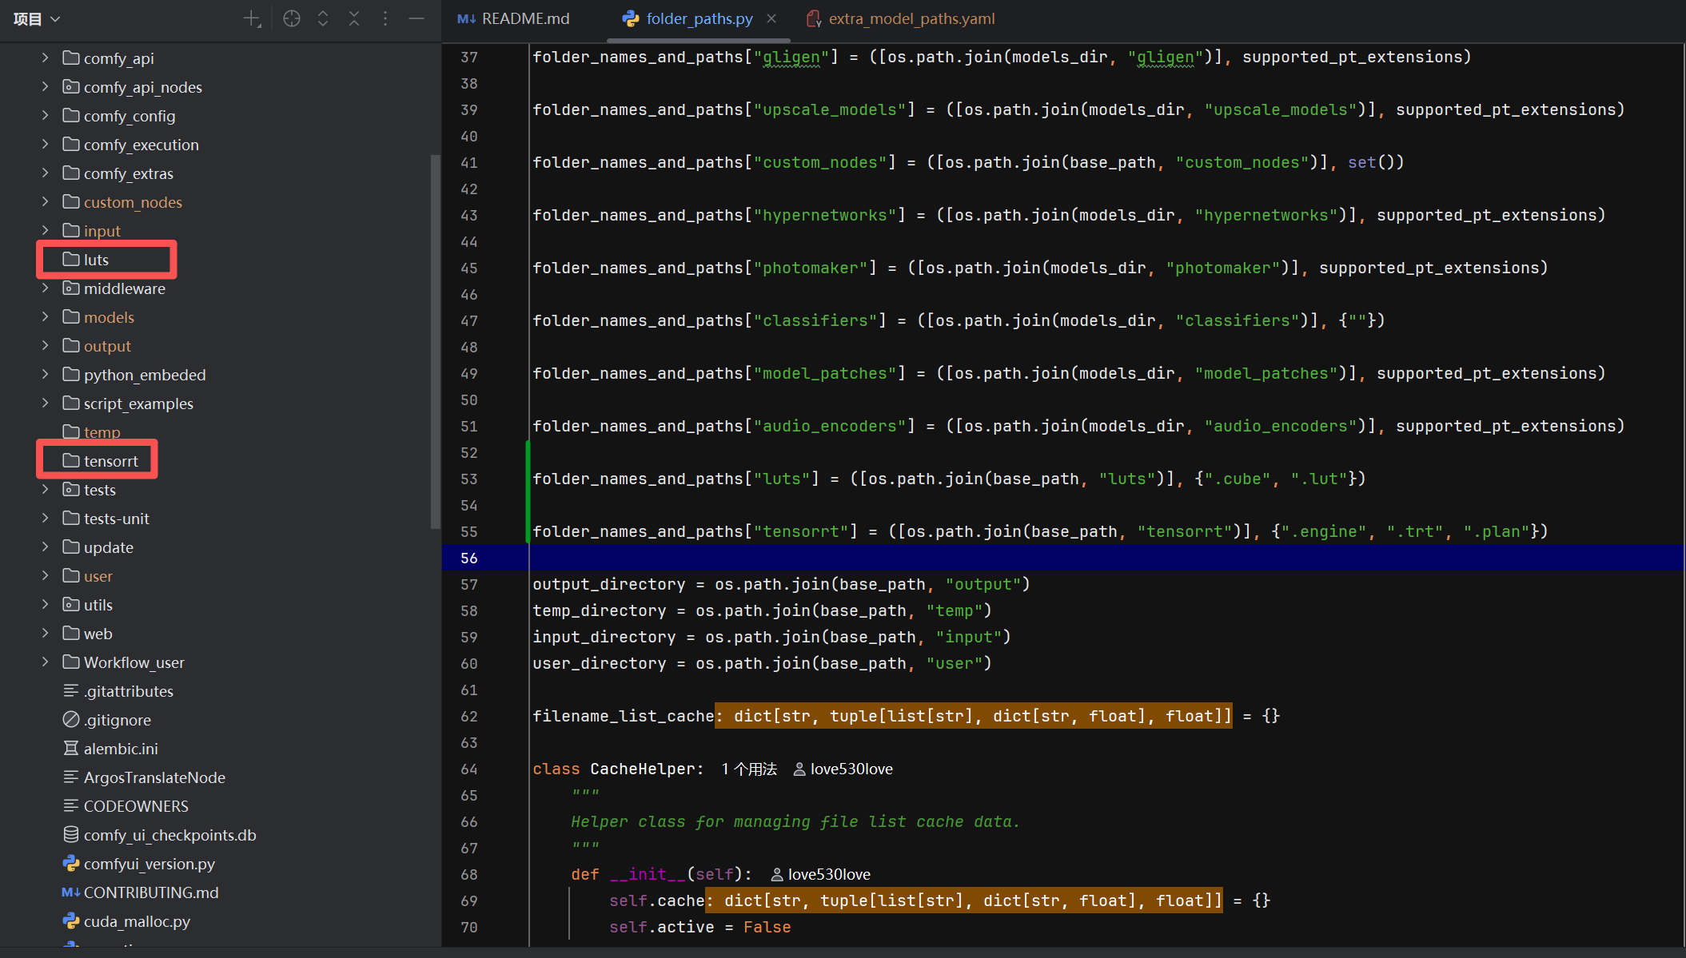
Task: Click the database icon of comfy_ui_checkpoints.db
Action: point(71,835)
